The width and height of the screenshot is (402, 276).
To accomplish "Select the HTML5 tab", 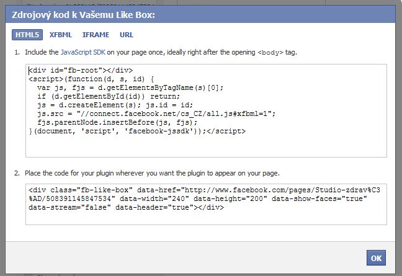I will [27, 35].
